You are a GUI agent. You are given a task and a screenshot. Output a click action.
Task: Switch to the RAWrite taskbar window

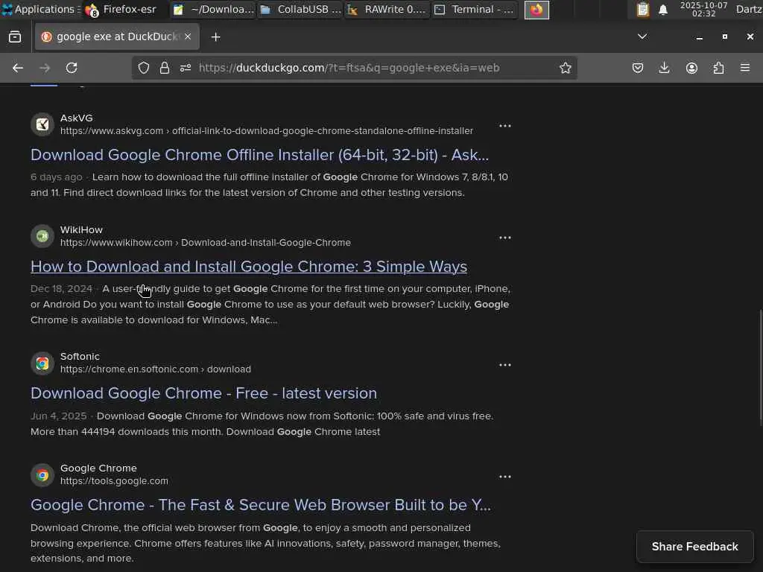click(x=387, y=9)
